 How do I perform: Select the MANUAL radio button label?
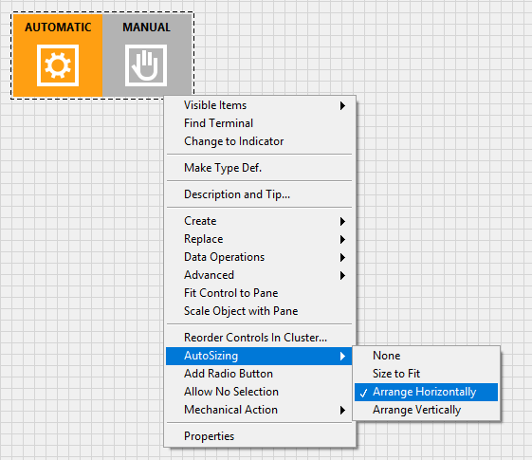tap(147, 28)
